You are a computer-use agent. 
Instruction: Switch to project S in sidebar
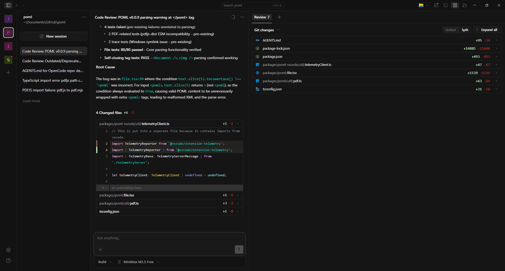tap(8, 60)
